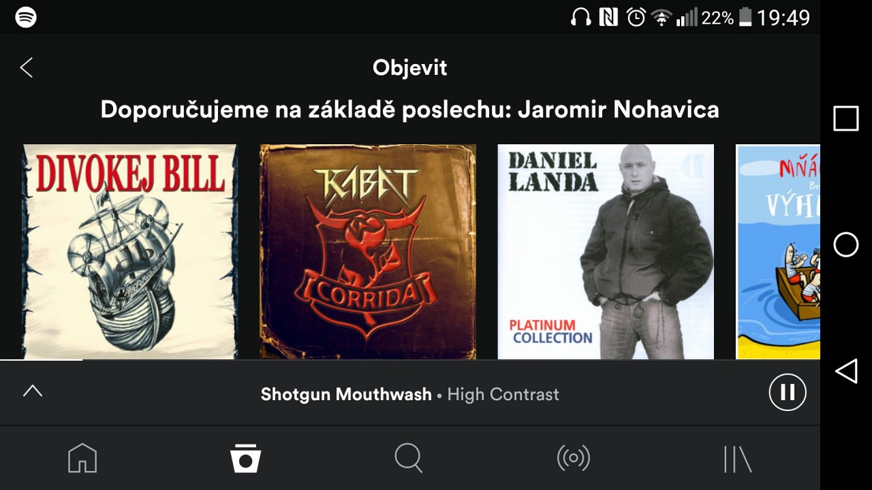Screen dimensions: 872x490
Task: Tap Android home circle button
Action: point(846,244)
